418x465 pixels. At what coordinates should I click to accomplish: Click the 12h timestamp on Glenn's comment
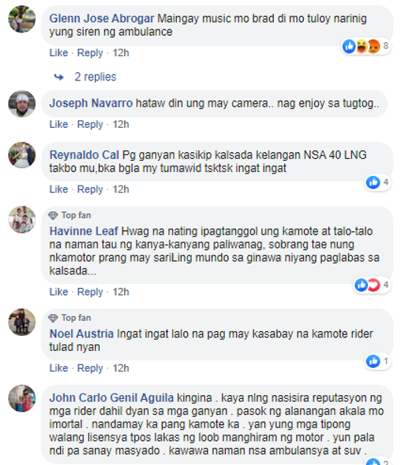click(120, 53)
